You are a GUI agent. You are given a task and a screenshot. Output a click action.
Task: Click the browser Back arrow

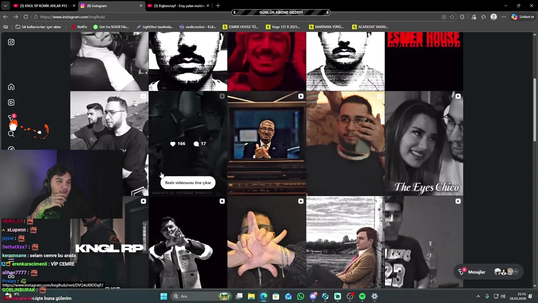pos(5,17)
